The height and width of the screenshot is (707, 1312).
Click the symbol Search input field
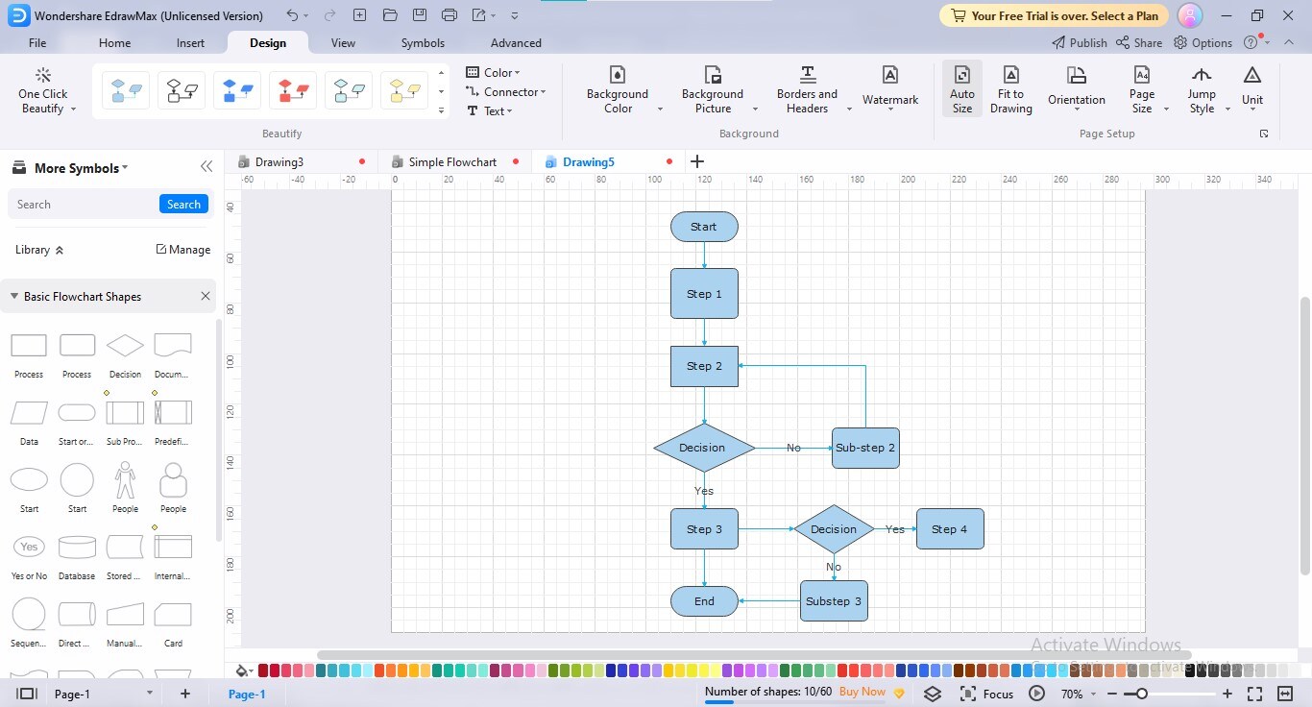point(85,205)
